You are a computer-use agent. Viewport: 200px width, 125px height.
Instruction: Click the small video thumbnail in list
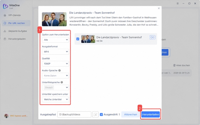point(88,39)
